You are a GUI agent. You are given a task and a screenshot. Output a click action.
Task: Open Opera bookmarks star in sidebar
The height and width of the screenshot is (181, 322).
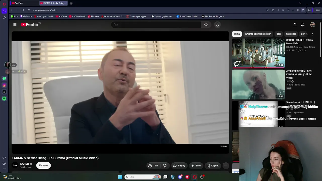tap(4, 18)
